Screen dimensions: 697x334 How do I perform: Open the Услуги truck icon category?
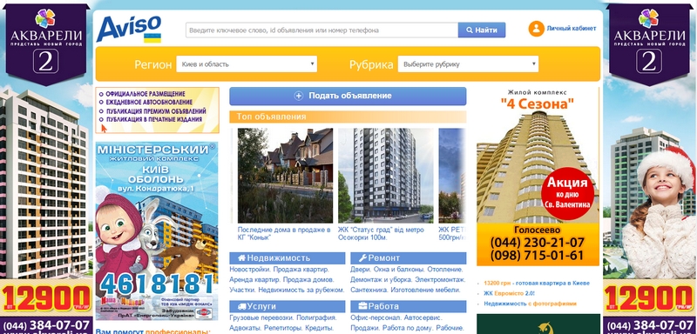242,306
